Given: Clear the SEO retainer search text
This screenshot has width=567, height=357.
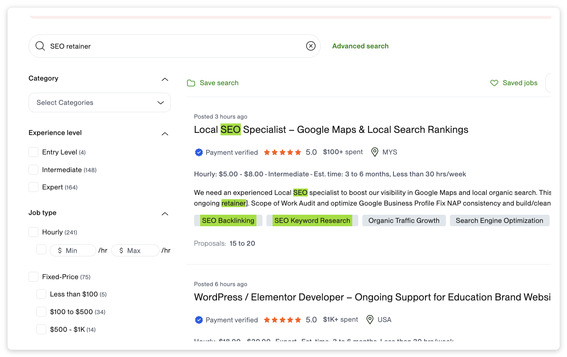Looking at the screenshot, I should (x=311, y=46).
